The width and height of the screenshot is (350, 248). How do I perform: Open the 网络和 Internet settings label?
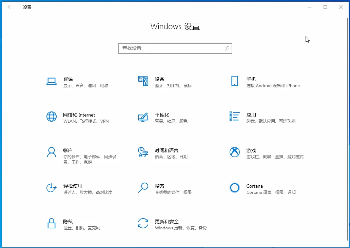pos(79,115)
